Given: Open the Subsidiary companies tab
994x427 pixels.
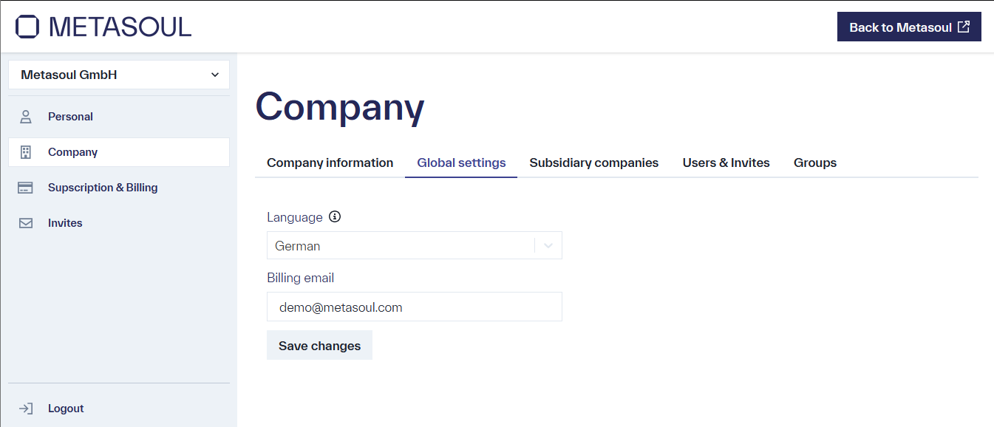Looking at the screenshot, I should coord(593,163).
